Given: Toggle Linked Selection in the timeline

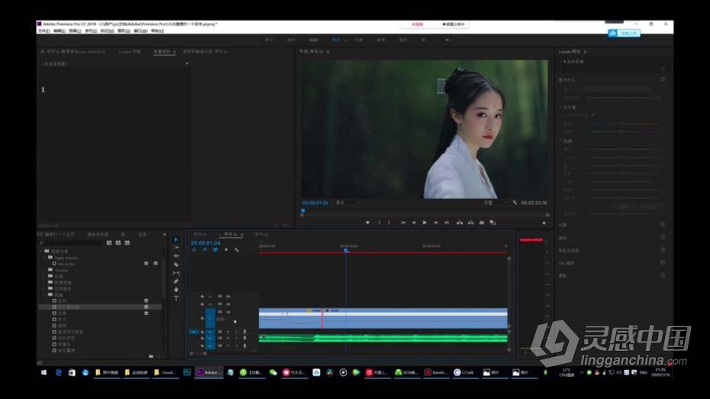Looking at the screenshot, I should click(x=215, y=249).
